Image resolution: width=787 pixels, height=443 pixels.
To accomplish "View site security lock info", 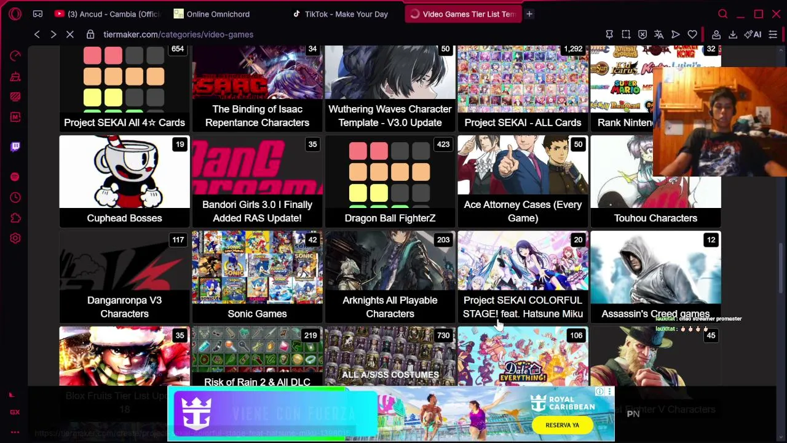I will 90,34.
